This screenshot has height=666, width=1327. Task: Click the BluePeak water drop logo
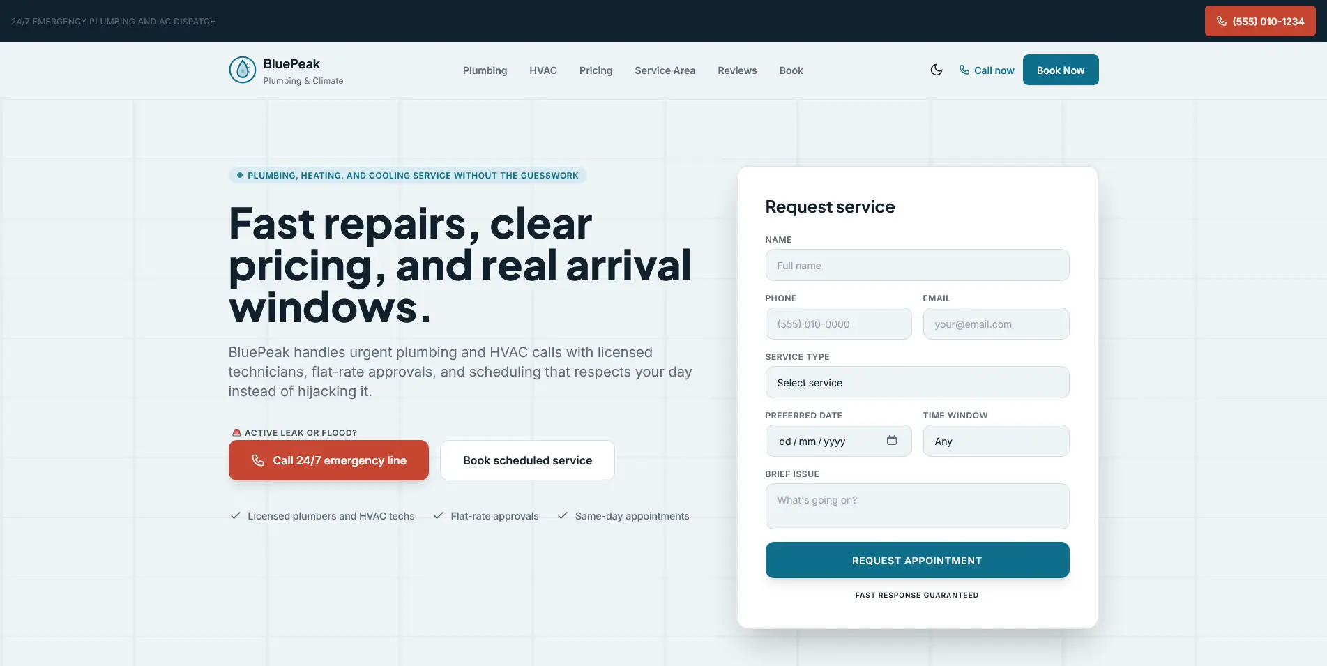pyautogui.click(x=243, y=70)
